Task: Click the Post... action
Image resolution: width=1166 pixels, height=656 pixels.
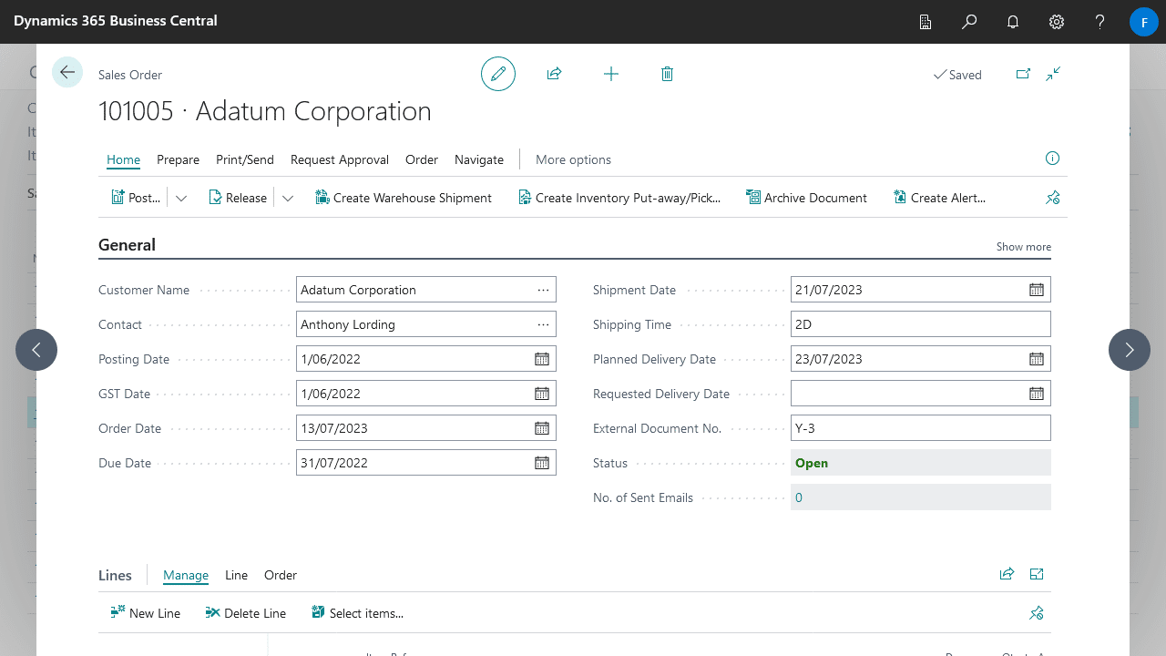Action: pyautogui.click(x=136, y=198)
